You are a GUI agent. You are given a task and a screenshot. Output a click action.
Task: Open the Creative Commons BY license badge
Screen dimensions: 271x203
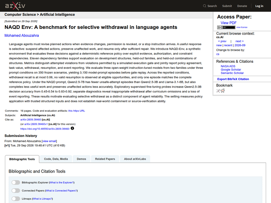(226, 27)
